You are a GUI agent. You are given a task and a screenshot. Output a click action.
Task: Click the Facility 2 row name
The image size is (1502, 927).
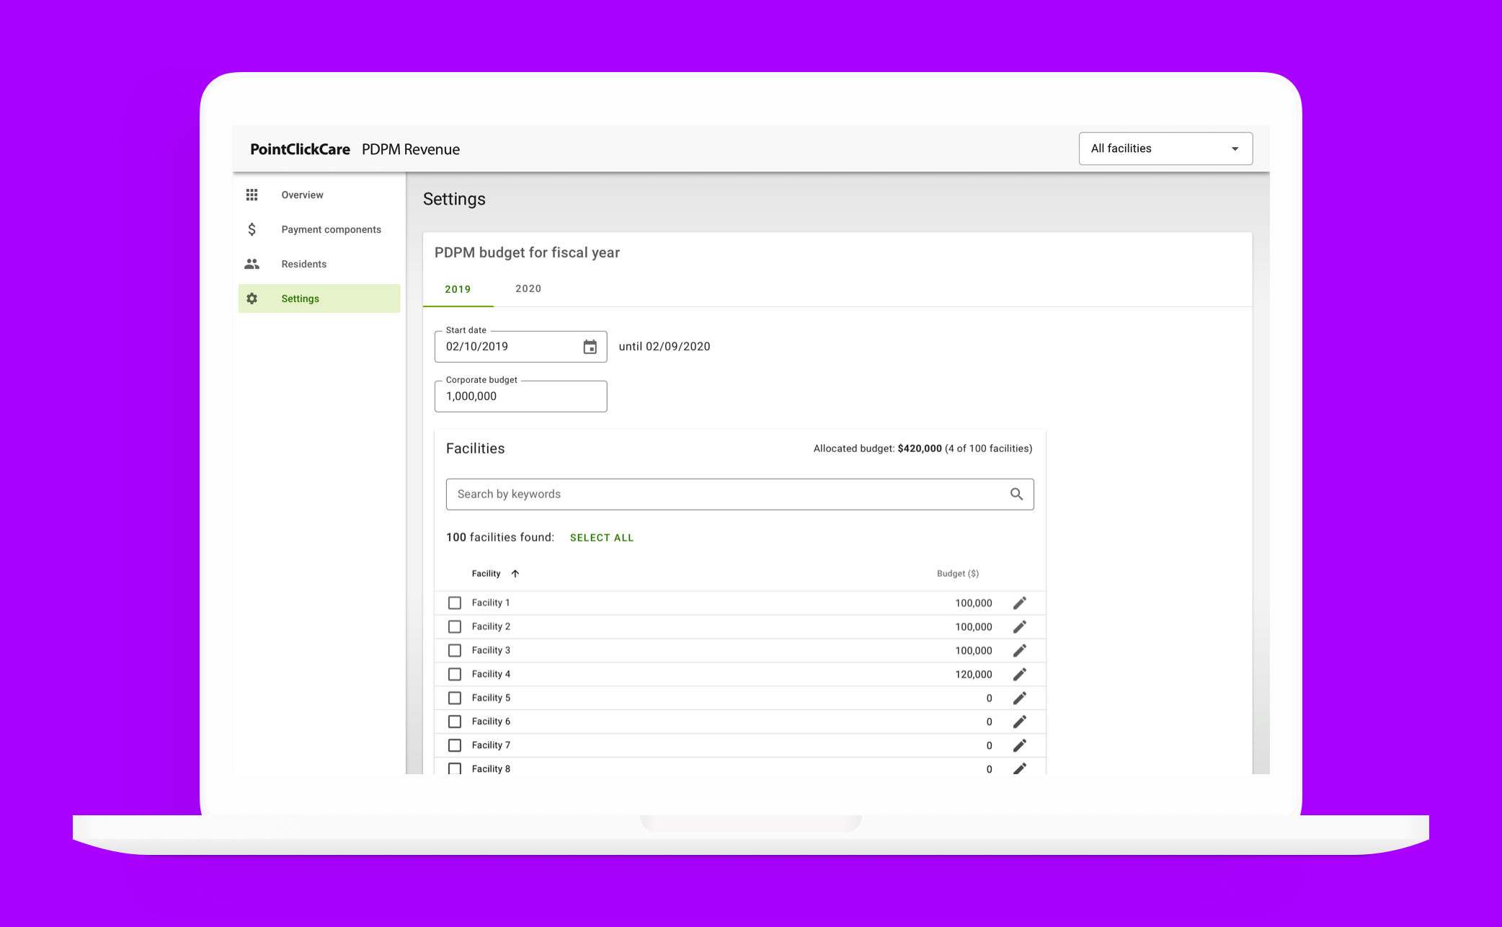tap(491, 626)
